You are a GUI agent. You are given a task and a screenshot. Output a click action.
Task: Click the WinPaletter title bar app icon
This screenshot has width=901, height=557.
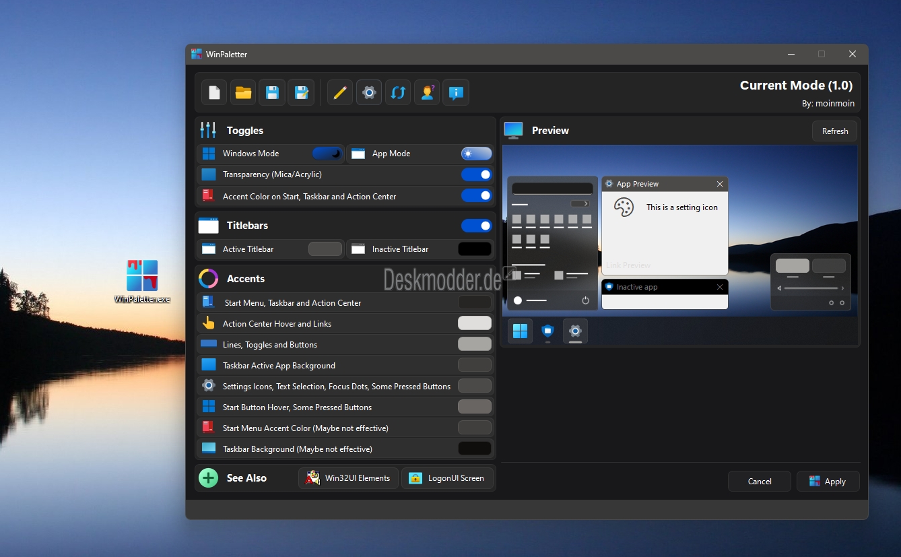point(197,54)
